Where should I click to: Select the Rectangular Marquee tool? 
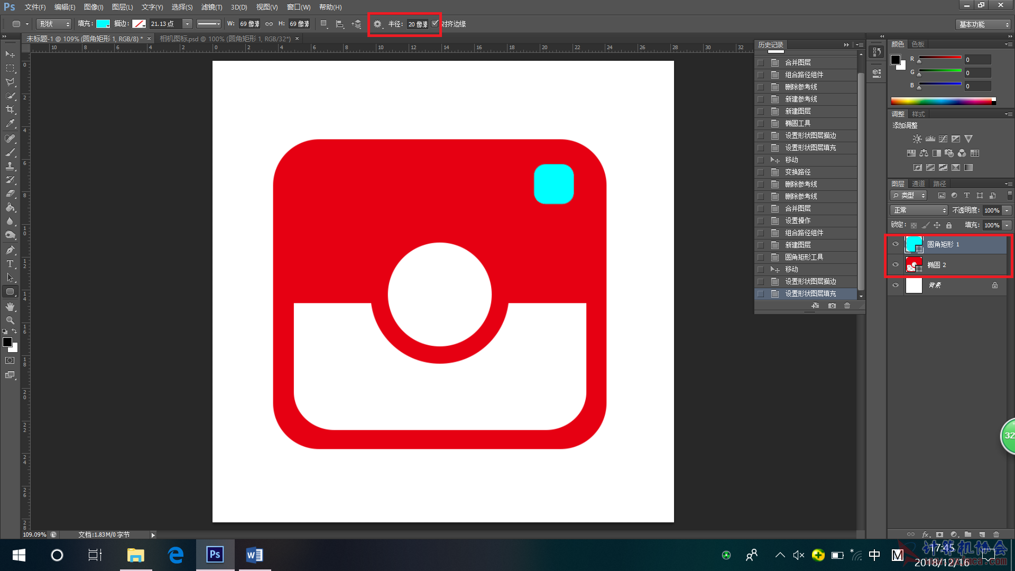(10, 68)
